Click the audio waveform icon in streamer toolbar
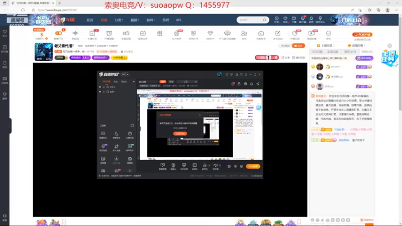The width and height of the screenshot is (402, 226). 75,33
